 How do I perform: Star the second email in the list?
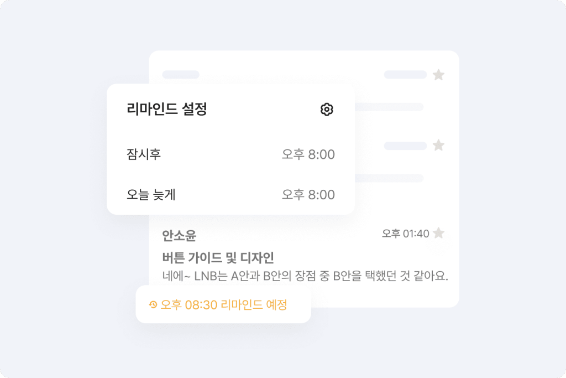coord(438,146)
